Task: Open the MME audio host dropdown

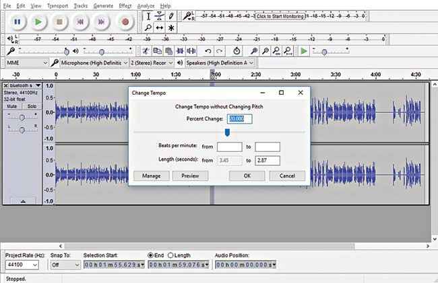Action: point(26,63)
